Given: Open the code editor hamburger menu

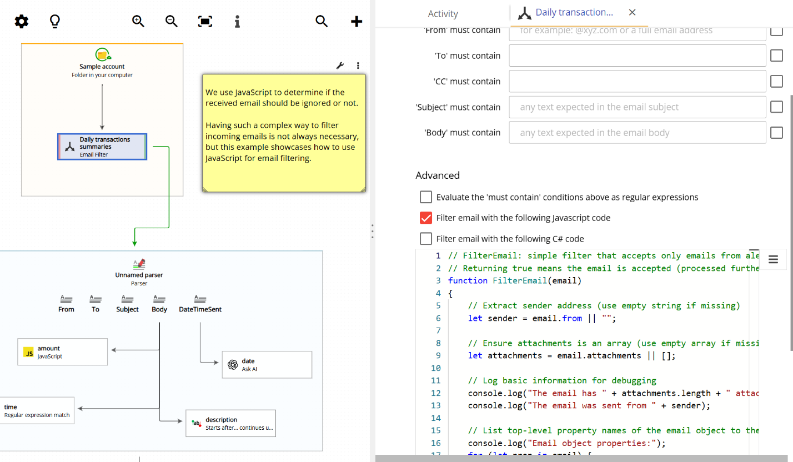Looking at the screenshot, I should click(773, 259).
